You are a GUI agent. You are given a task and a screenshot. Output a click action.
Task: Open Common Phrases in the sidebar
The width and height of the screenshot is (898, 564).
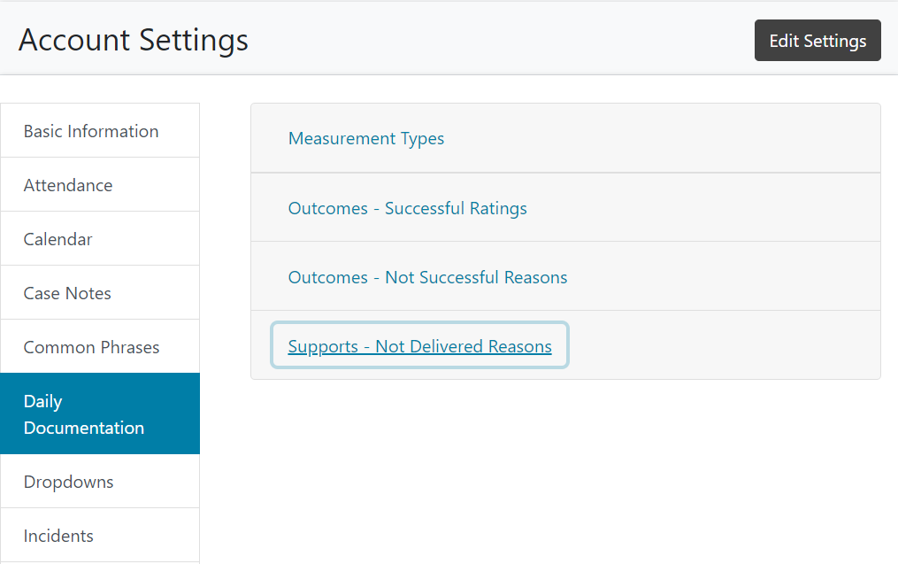(x=100, y=346)
